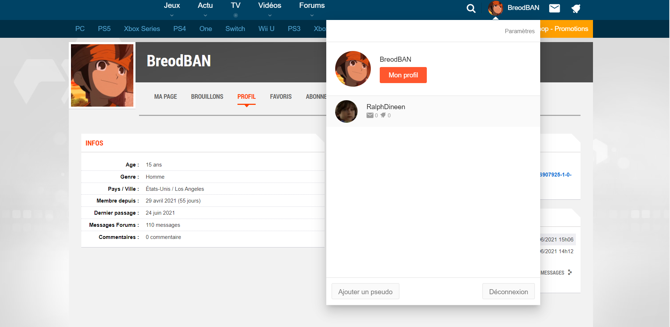The image size is (670, 327).
Task: Click the '110 messages' forum count
Action: (163, 225)
